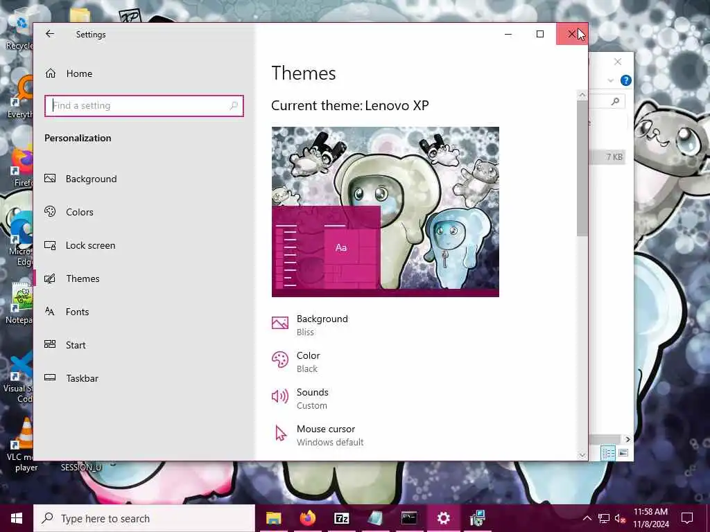Screen dimensions: 710x532
Task: Click the muted volume tray icon
Action: click(620, 518)
